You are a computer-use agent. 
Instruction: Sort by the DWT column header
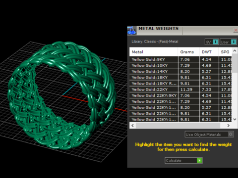209,52
